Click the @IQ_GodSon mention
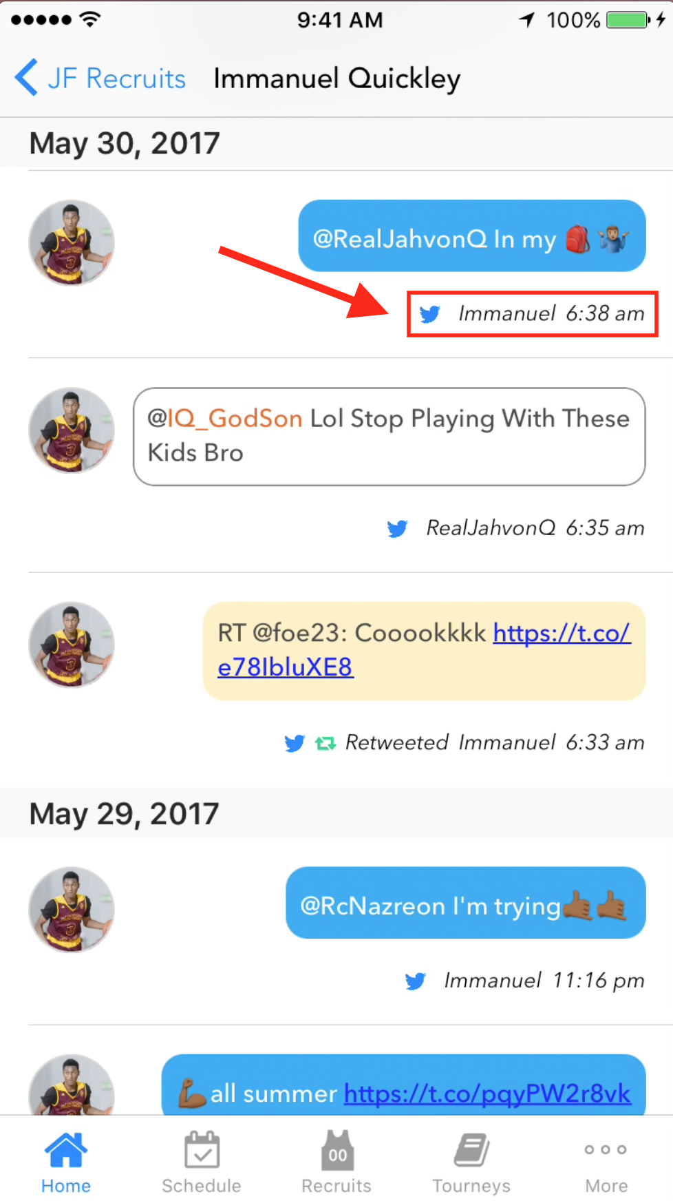 click(x=225, y=419)
